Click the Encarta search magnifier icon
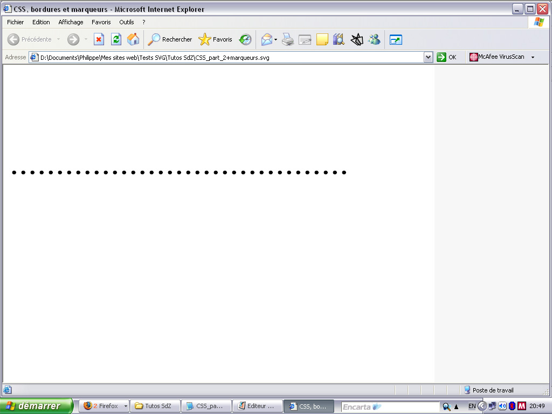Screen dimensions: 552x414 [446, 406]
